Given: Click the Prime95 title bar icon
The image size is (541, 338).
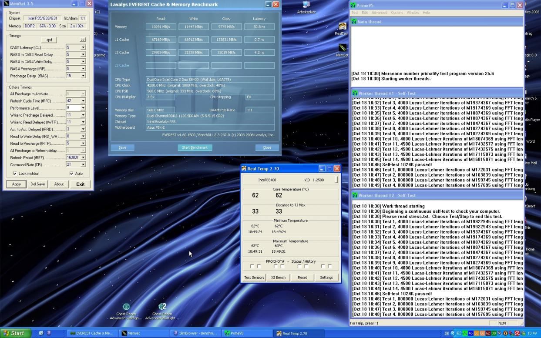Looking at the screenshot, I should (x=353, y=5).
